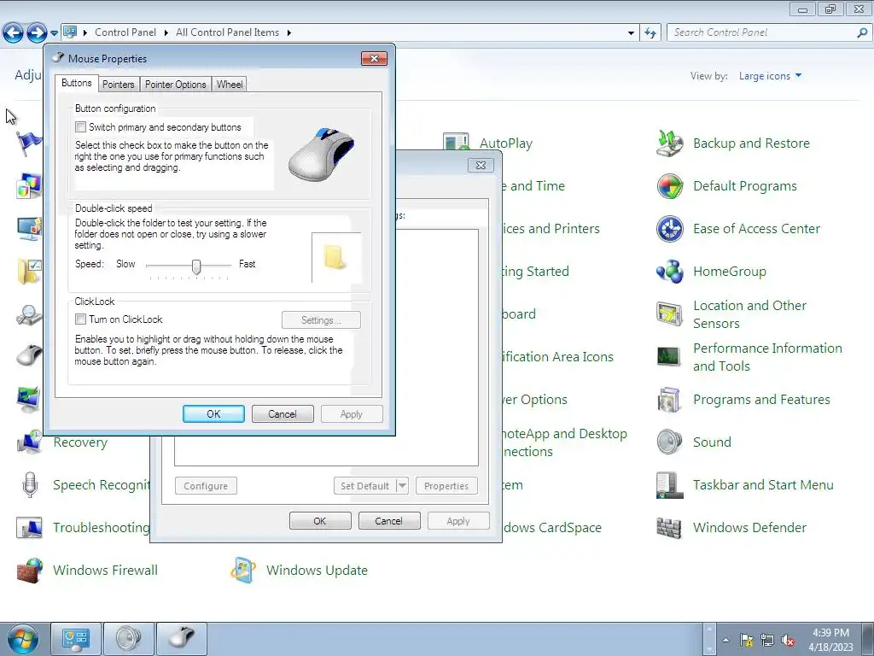874x656 pixels.
Task: Open the HomeGroup icon
Action: point(669,272)
